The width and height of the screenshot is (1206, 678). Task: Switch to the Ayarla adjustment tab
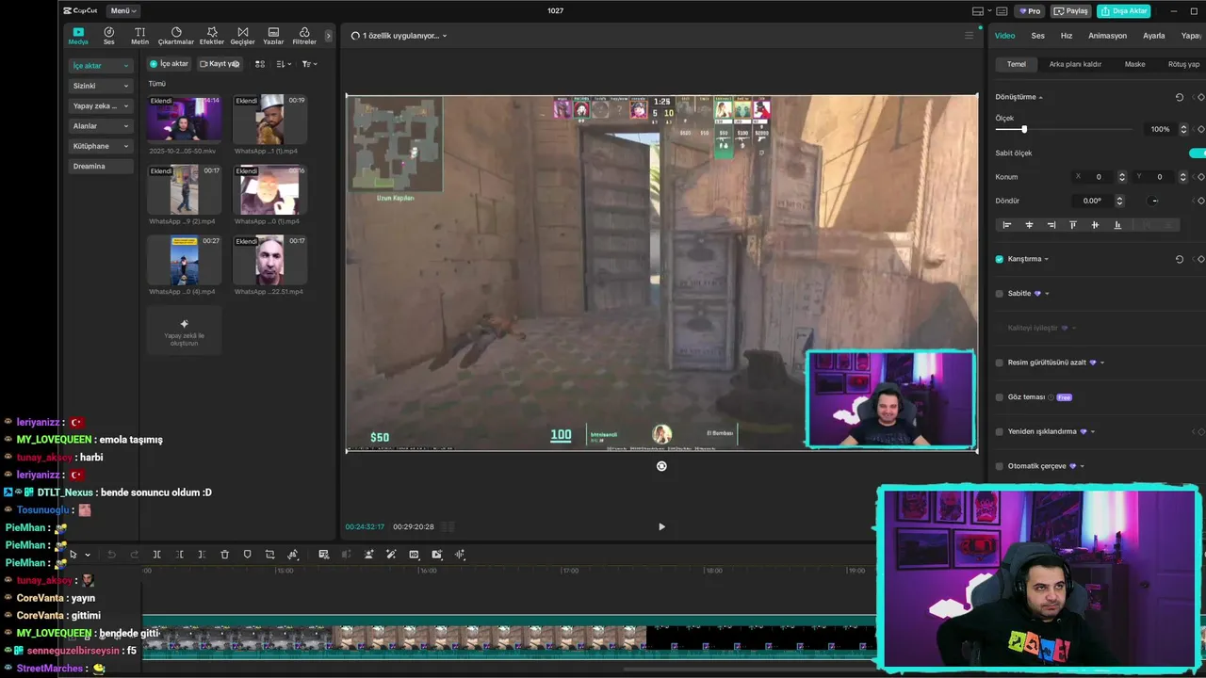1154,36
